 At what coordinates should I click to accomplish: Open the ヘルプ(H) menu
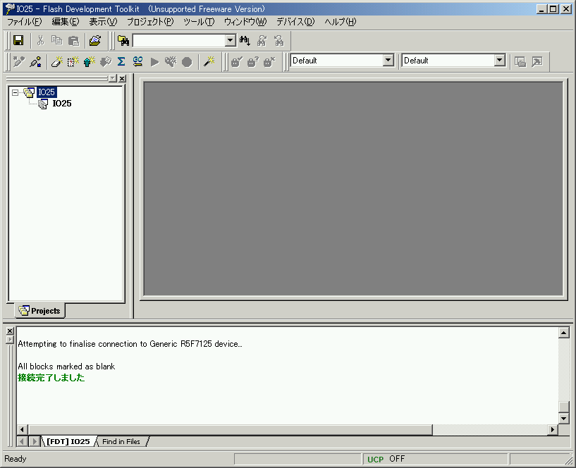[x=340, y=22]
